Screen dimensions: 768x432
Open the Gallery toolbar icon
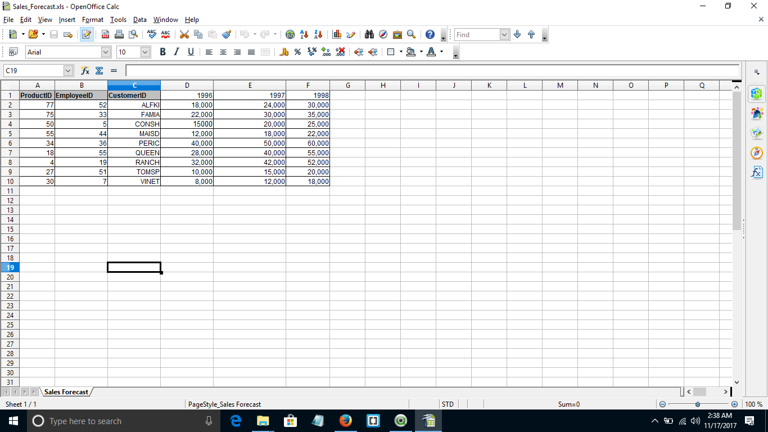397,35
